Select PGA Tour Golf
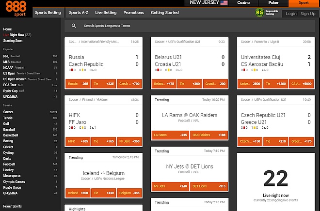Image resolution: width=320 pixels, height=211 pixels. [30, 85]
